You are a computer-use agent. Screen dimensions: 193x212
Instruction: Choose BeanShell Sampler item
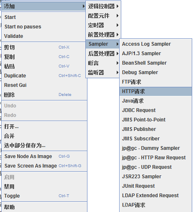tap(155, 63)
